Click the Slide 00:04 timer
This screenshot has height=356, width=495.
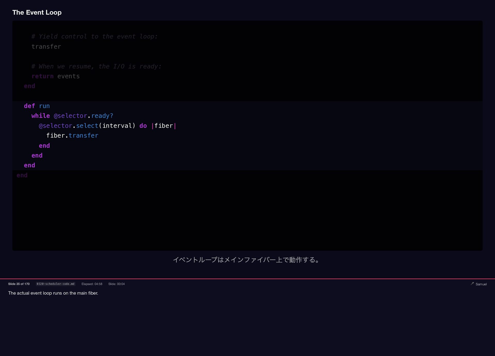coord(116,284)
